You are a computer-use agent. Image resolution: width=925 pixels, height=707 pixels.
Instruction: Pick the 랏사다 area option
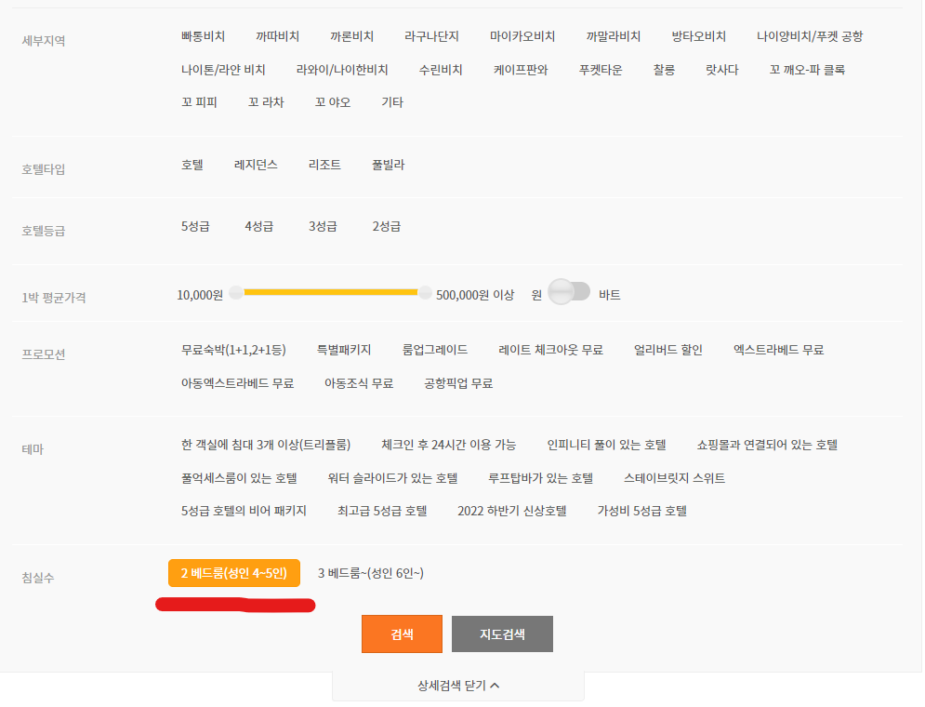(x=722, y=70)
